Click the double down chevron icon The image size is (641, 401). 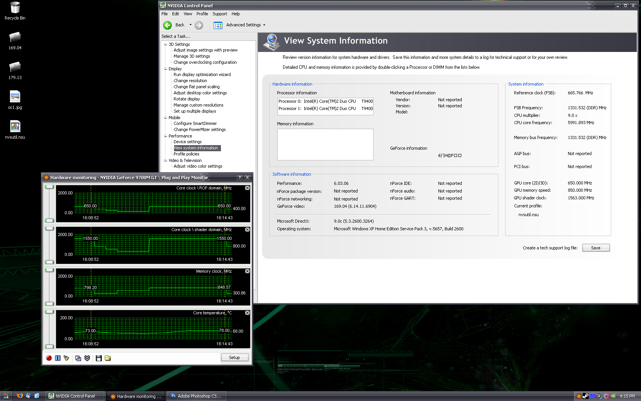[87, 358]
